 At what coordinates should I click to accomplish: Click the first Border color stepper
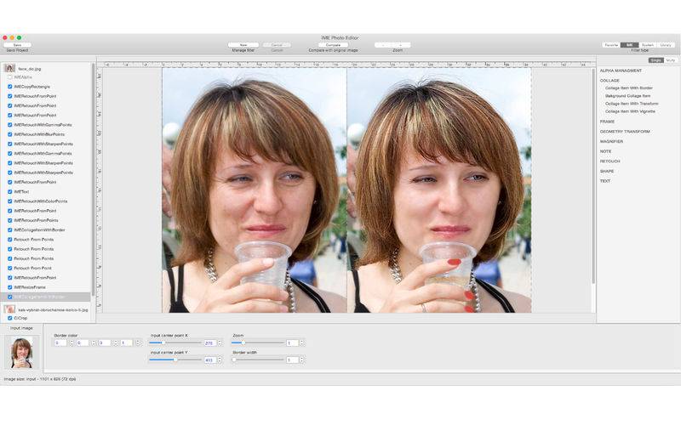tap(72, 343)
